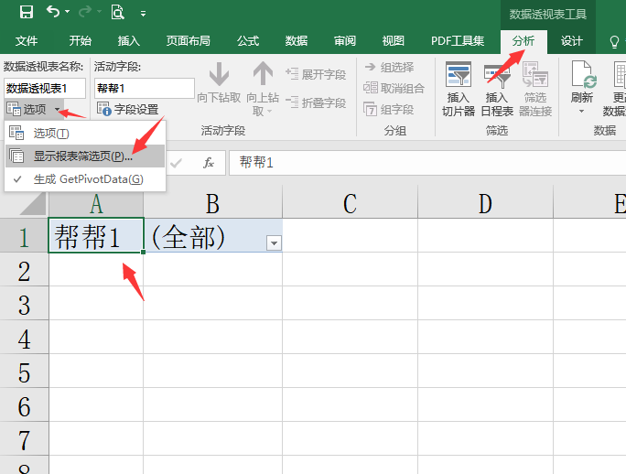
Task: Switch to the PDF工具集 ribbon tab
Action: (458, 41)
